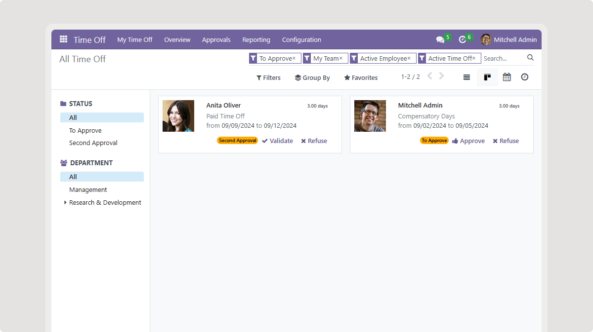Open the apps grid menu icon
This screenshot has height=332, width=593.
63,39
